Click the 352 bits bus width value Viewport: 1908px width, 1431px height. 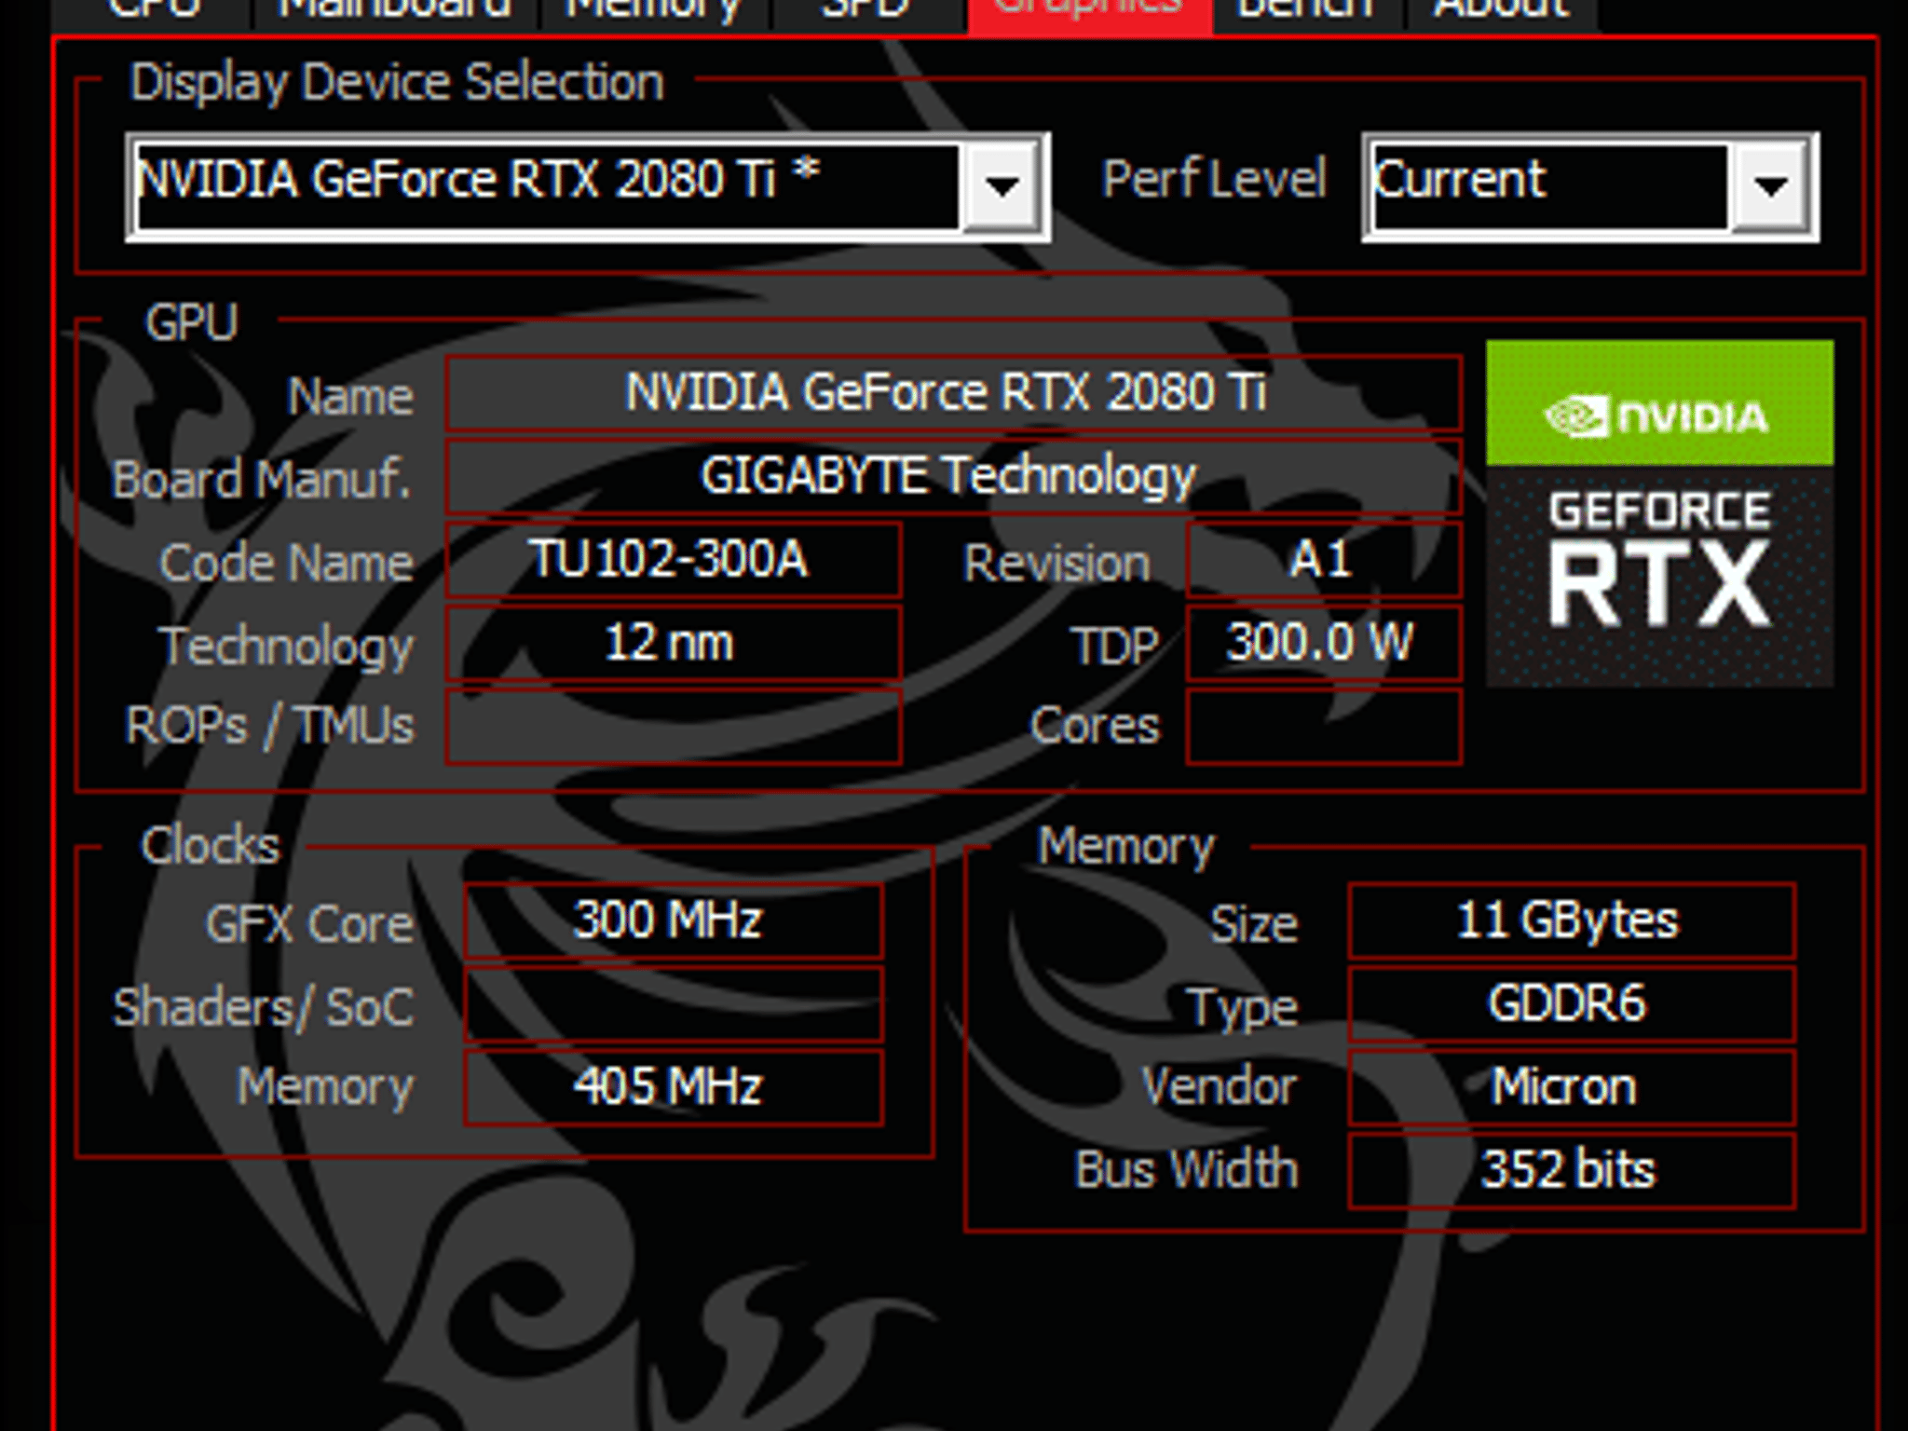click(1572, 1171)
